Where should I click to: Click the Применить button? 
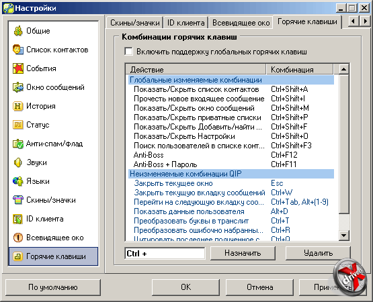(x=333, y=287)
